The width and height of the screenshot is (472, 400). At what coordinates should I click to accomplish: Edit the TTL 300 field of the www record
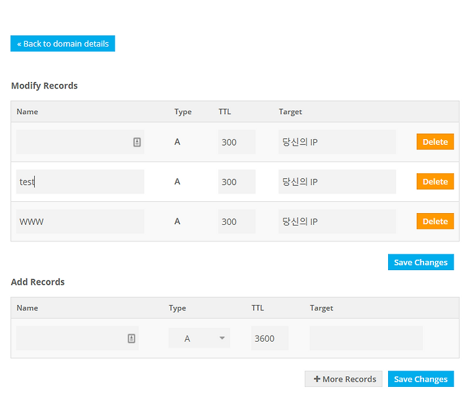[x=237, y=222]
